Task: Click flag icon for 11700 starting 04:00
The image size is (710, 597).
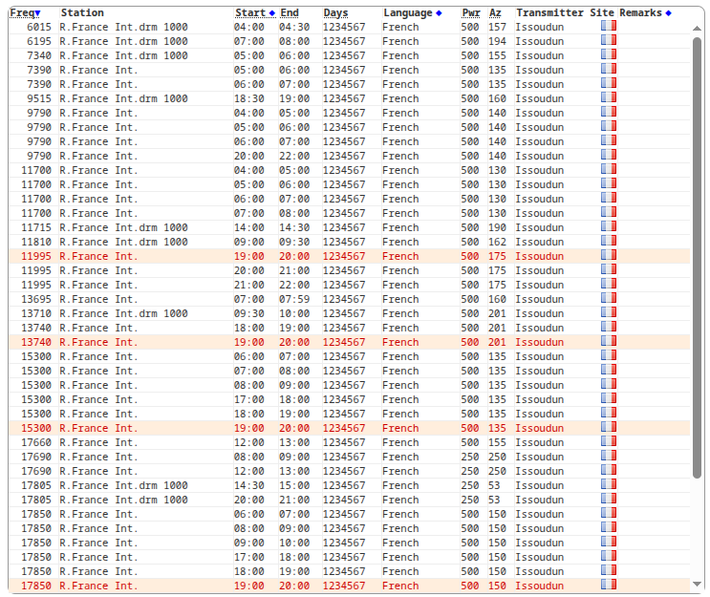Action: [609, 169]
